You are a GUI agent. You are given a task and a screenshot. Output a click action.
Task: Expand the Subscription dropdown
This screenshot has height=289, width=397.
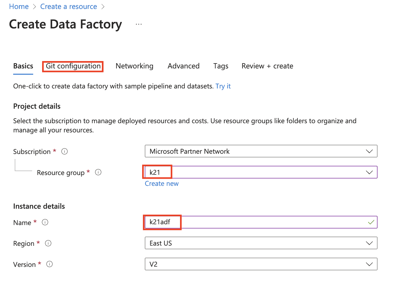(x=261, y=151)
